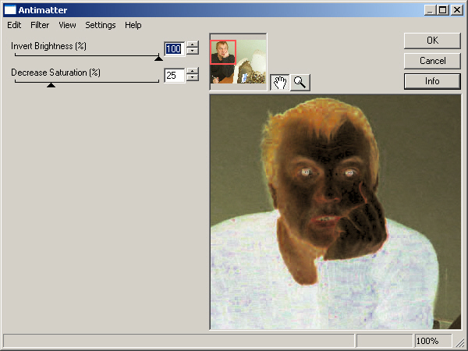
Task: Open the Help menu
Action: pos(133,25)
